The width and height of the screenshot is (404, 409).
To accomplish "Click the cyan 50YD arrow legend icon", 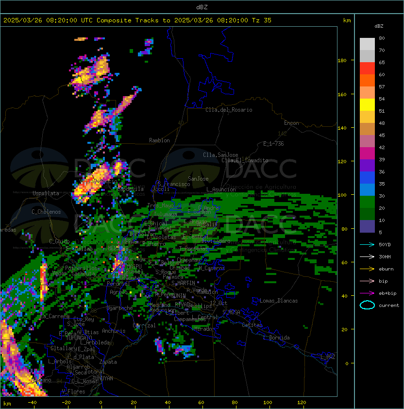I will (367, 244).
